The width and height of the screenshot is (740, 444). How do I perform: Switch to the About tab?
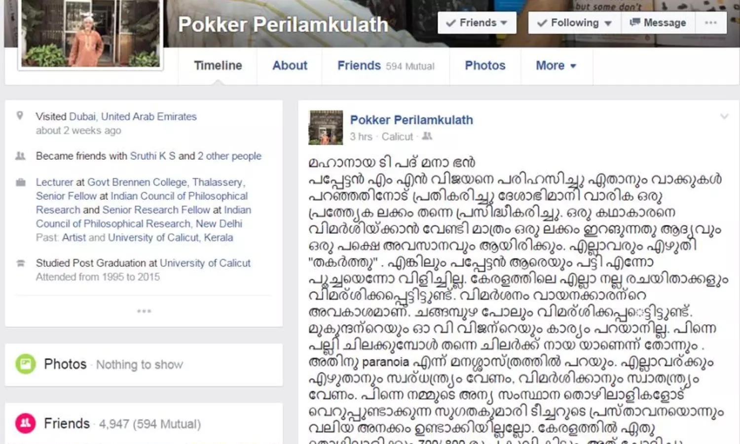pos(290,66)
